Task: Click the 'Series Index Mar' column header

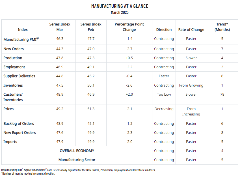Action: 60,27
